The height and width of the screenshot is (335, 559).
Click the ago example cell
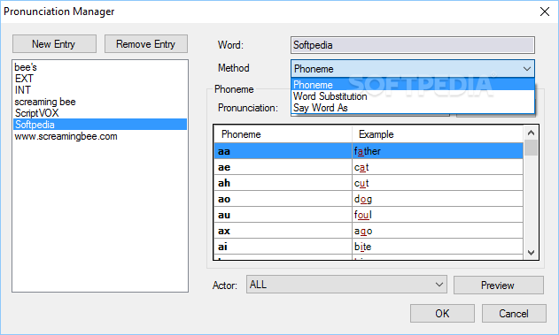tap(438, 231)
